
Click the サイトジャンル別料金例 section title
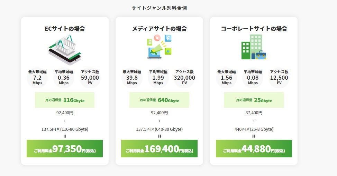coord(159,8)
